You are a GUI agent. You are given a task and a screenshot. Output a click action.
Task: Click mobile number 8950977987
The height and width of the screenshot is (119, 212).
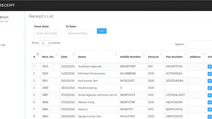pyautogui.click(x=128, y=66)
